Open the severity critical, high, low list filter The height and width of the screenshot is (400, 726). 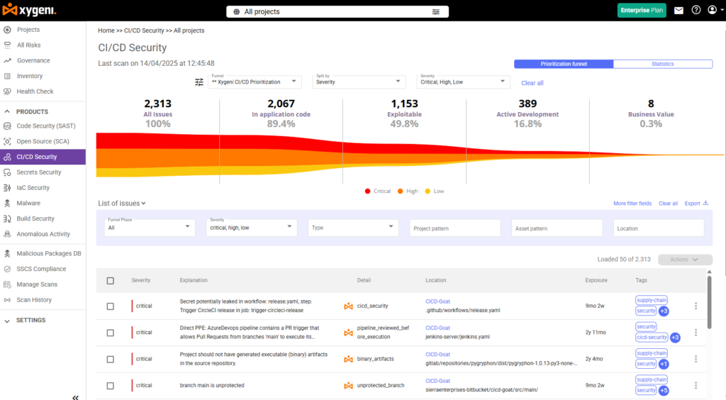[252, 228]
